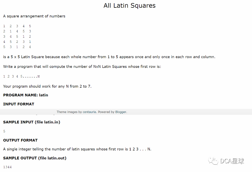Click the "INPUT FORMAT" heading
Screen dimensions: 252x172
pos(19,104)
